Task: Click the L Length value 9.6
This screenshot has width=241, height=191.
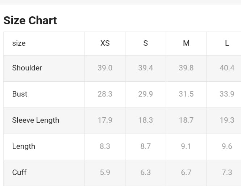Action: [x=227, y=146]
